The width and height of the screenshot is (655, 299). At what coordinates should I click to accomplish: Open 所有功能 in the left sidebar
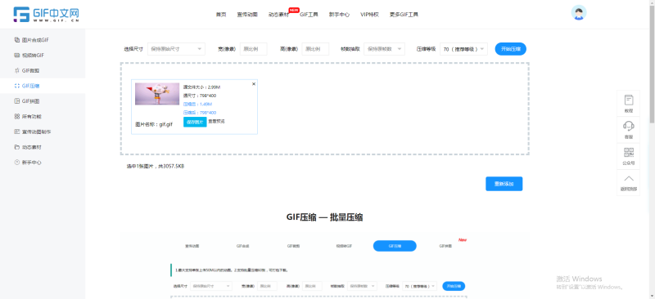point(28,116)
